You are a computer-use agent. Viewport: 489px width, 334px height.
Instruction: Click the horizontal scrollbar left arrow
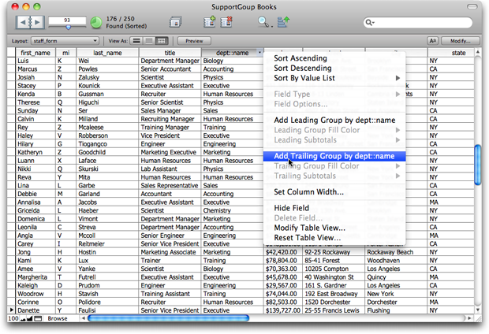click(84, 318)
